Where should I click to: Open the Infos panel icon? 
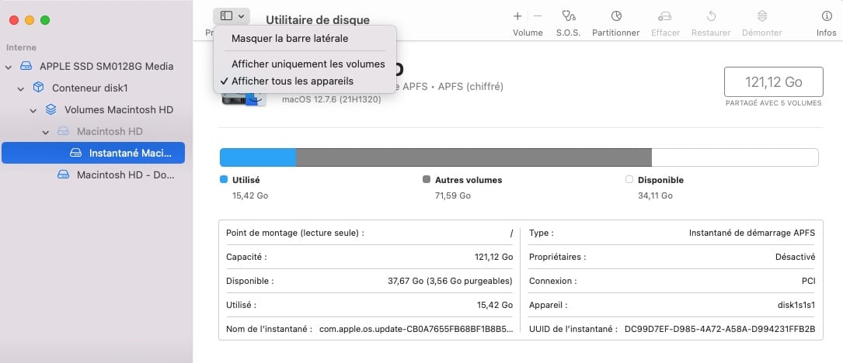coord(826,16)
